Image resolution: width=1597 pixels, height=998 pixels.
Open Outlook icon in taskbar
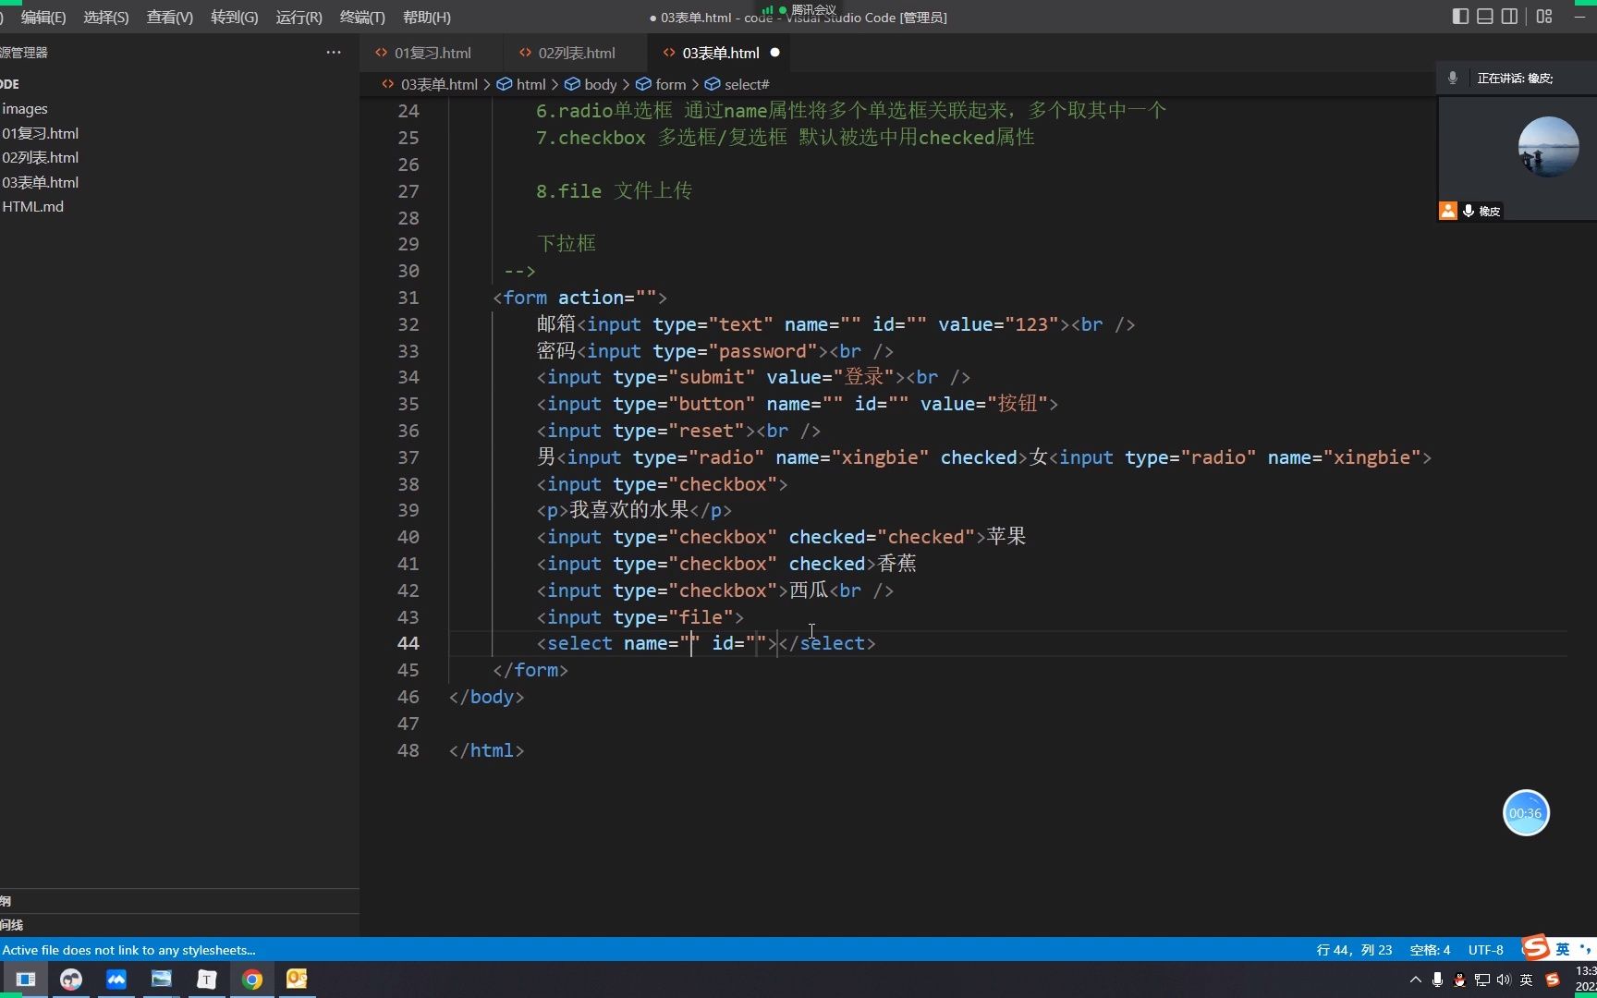tap(297, 980)
